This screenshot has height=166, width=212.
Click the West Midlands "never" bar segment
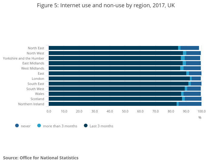click(192, 68)
